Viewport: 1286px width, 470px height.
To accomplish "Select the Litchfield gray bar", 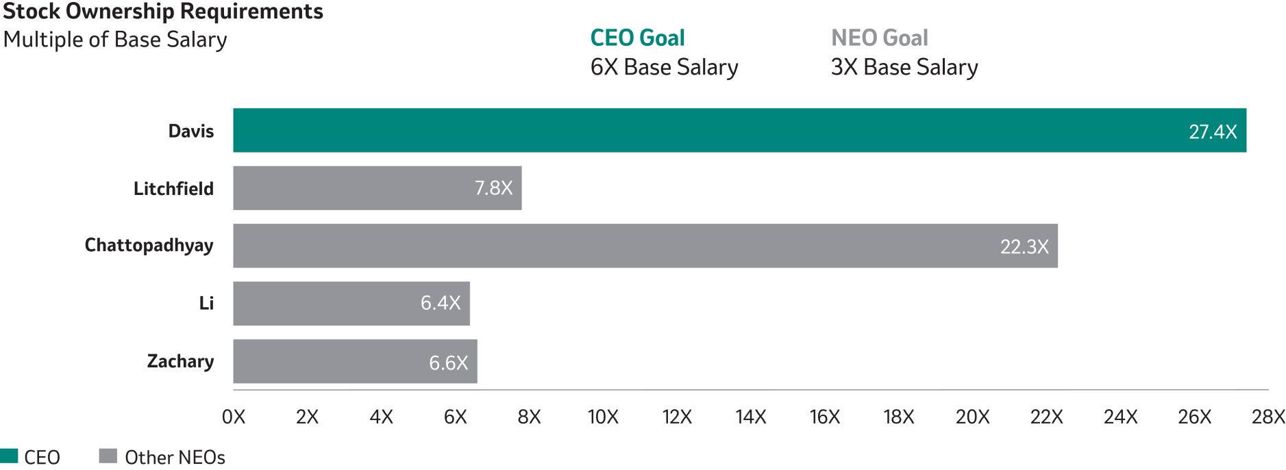I will coord(378,187).
